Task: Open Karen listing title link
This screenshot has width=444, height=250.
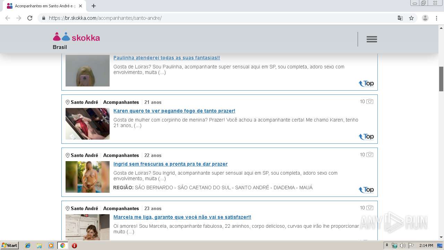Action: (x=174, y=111)
